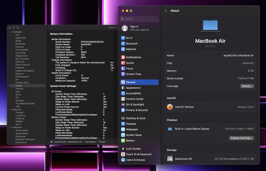Sign in with your Apple ID
The height and width of the screenshot is (171, 266).
click(139, 28)
